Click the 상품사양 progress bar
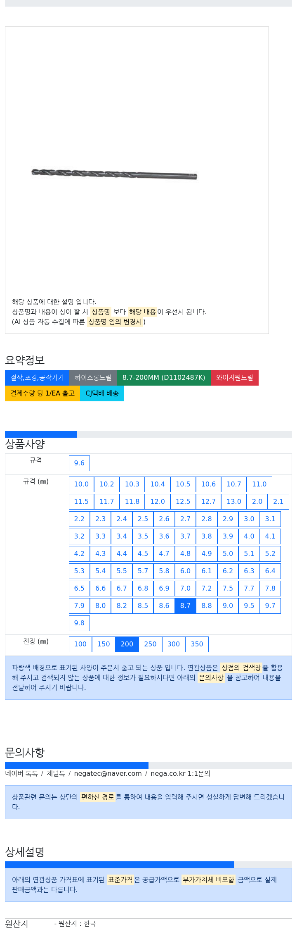297x932 pixels. pos(148,434)
